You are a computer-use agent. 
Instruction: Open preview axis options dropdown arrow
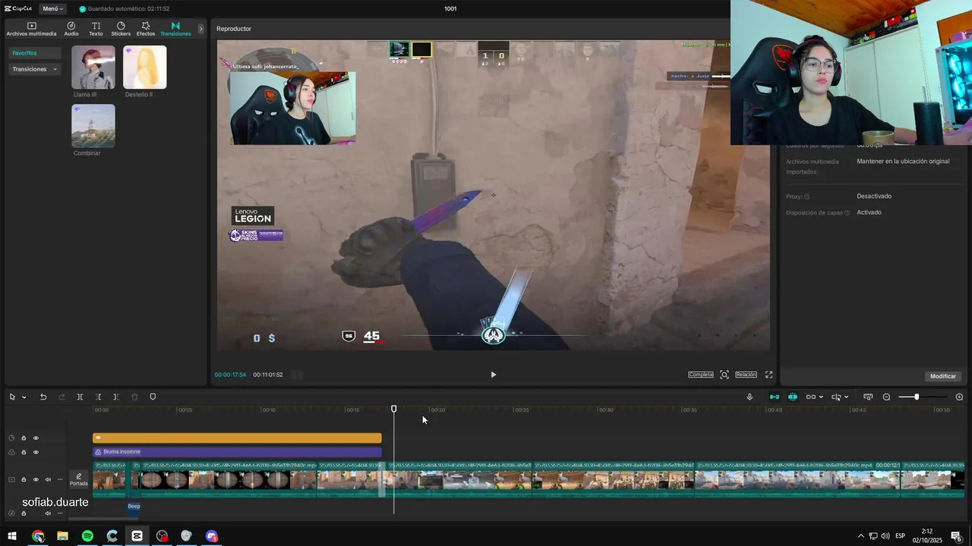click(x=846, y=397)
